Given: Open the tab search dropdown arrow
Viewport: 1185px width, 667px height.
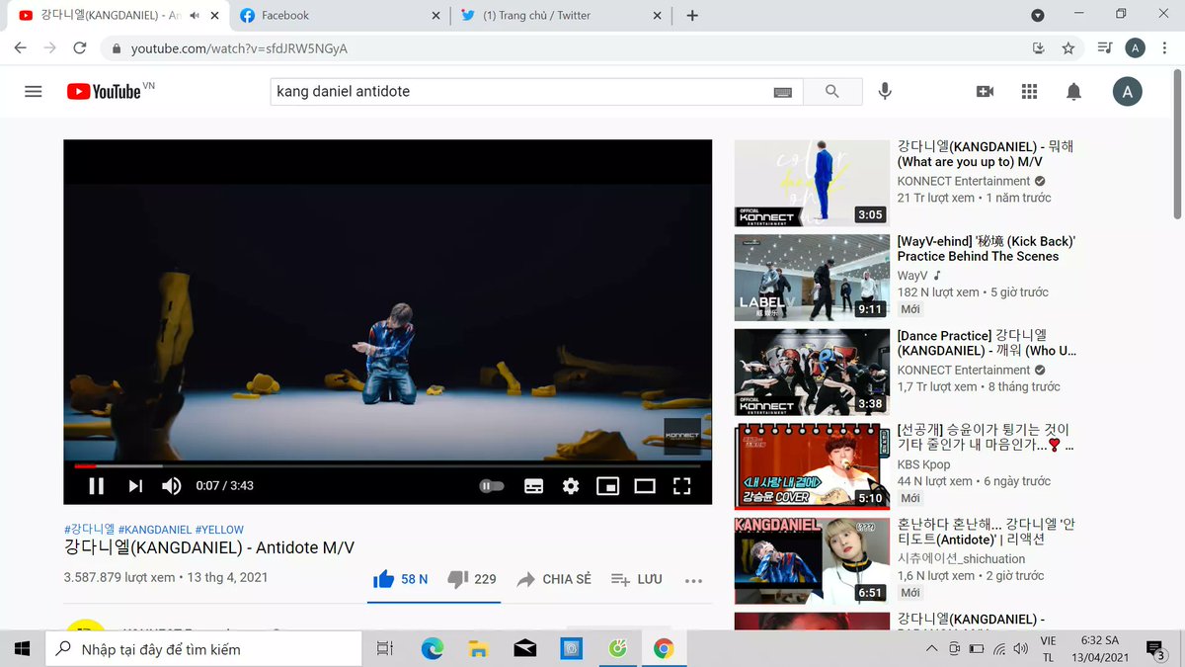Looking at the screenshot, I should [1038, 16].
